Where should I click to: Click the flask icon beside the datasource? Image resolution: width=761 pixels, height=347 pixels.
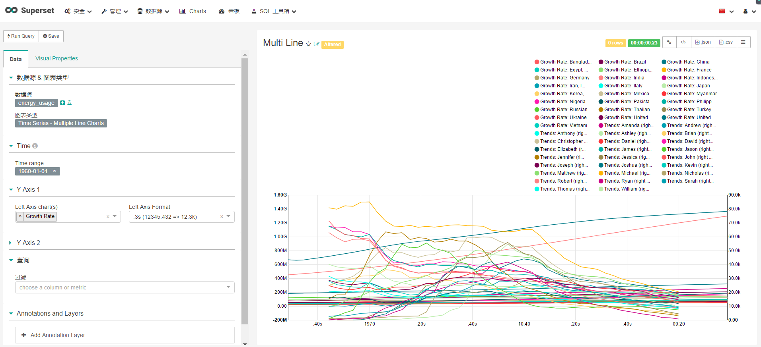click(70, 103)
